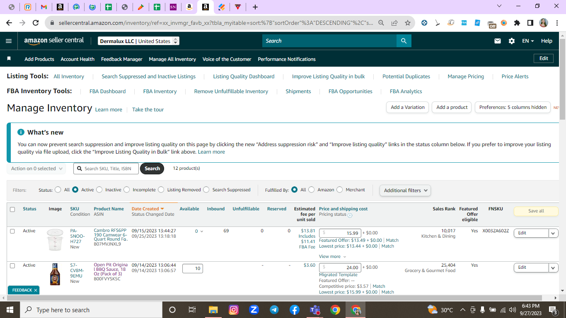Select the Incomplete status radio button

(127, 190)
